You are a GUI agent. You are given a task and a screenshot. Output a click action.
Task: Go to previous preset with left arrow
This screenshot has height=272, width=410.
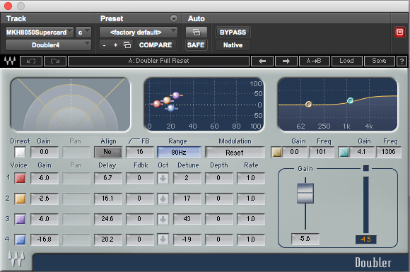click(262, 61)
